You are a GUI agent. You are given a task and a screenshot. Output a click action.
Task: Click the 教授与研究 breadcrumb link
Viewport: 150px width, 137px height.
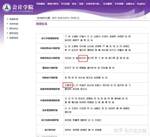point(64,18)
